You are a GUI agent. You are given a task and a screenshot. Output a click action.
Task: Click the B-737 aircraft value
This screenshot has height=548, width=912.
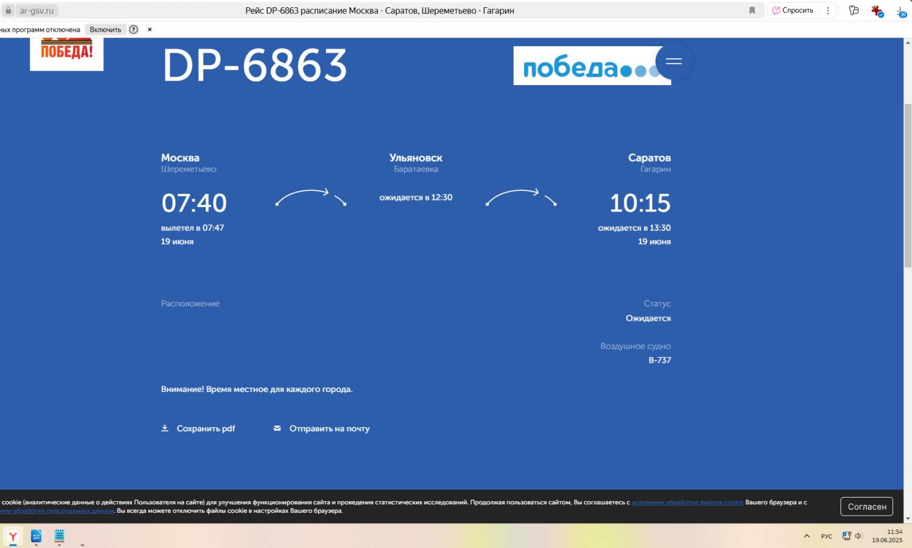tap(660, 360)
